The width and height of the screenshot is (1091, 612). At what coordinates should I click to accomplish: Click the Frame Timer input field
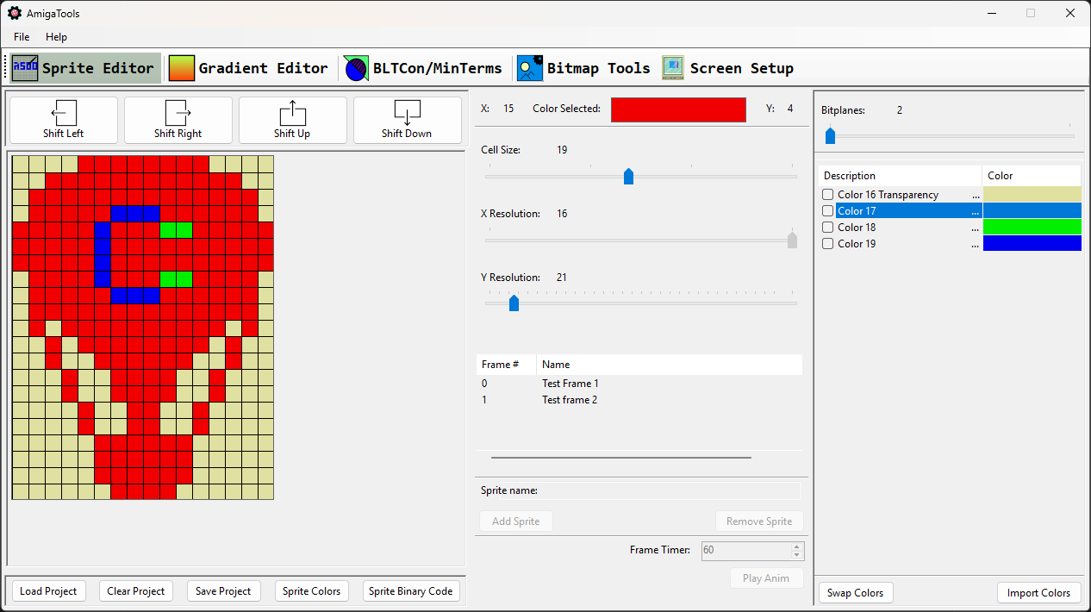click(746, 550)
